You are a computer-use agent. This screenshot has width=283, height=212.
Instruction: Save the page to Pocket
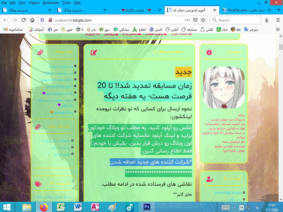[195, 20]
